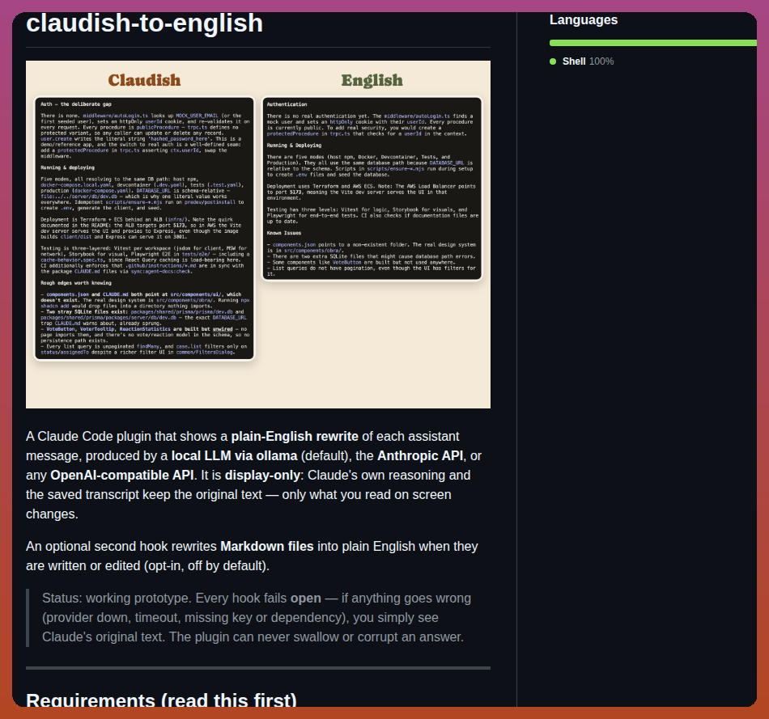Open the Claudish vs English comparison image
Viewport: 769px width, 719px height.
click(x=258, y=235)
